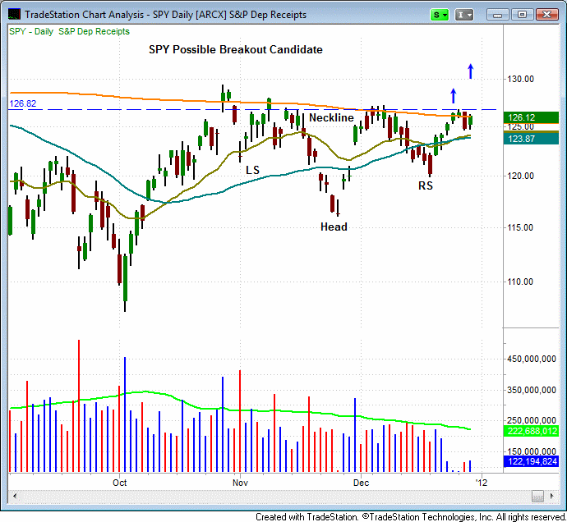Open the gray interval link I dropdown
567x522 pixels.
pos(464,14)
